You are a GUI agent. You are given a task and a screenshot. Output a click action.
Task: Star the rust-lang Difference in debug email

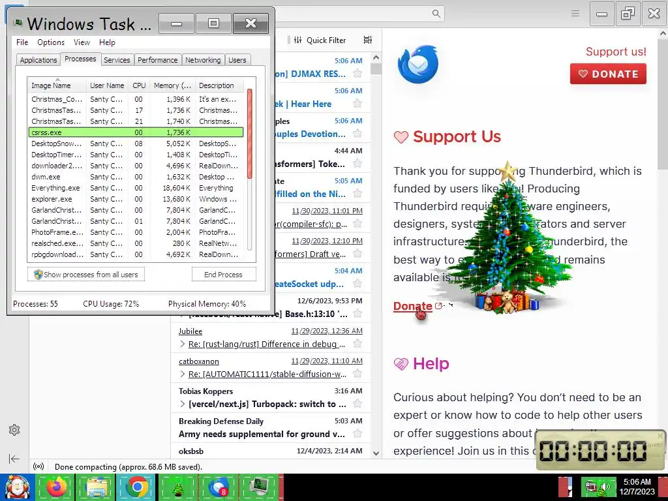[357, 344]
